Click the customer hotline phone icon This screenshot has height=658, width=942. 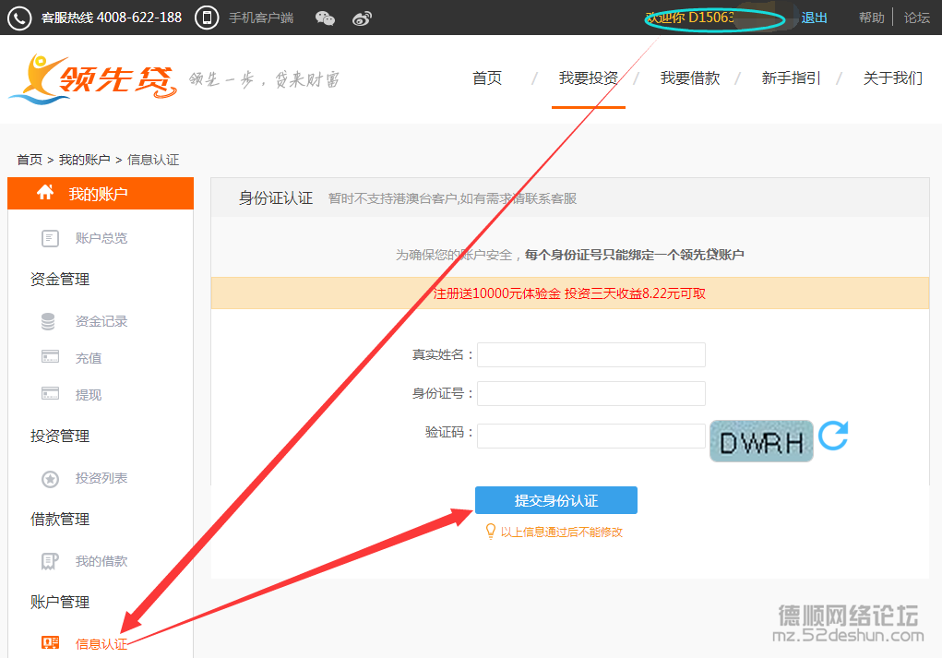click(19, 18)
